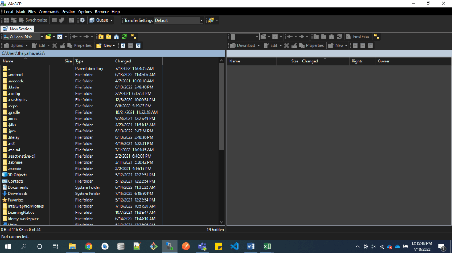Open the Files menu
452x253 pixels.
[x=32, y=12]
